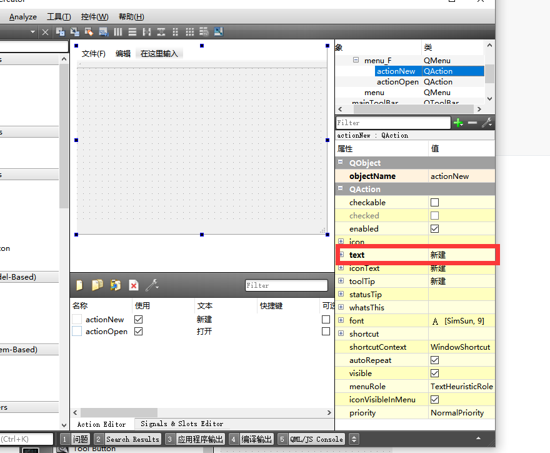Click the green plus add property icon

pos(458,123)
